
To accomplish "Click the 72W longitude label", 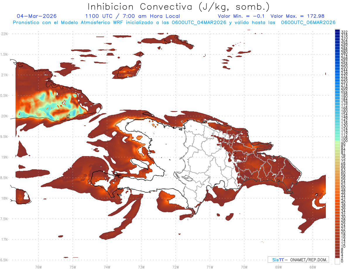I will coord(175,267).
